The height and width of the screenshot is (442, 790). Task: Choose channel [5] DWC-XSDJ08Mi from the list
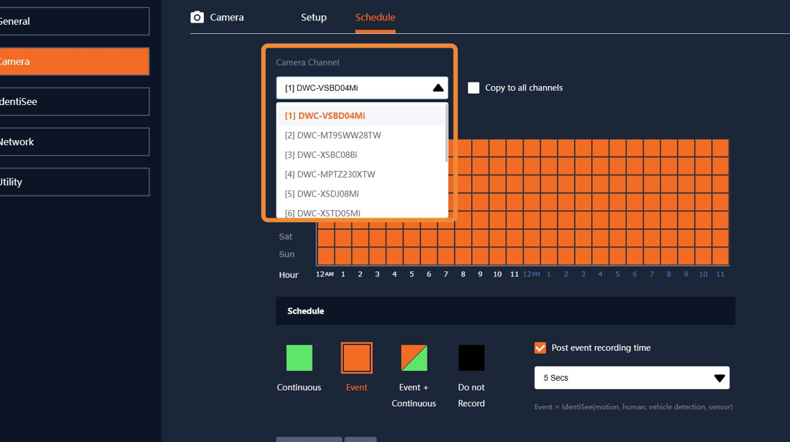point(360,194)
